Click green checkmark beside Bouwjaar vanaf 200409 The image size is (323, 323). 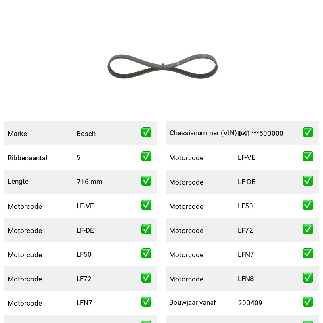308,302
